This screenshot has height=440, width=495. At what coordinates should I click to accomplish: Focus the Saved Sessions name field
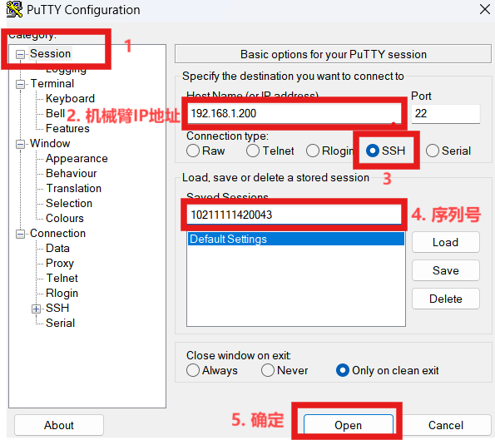coord(295,215)
